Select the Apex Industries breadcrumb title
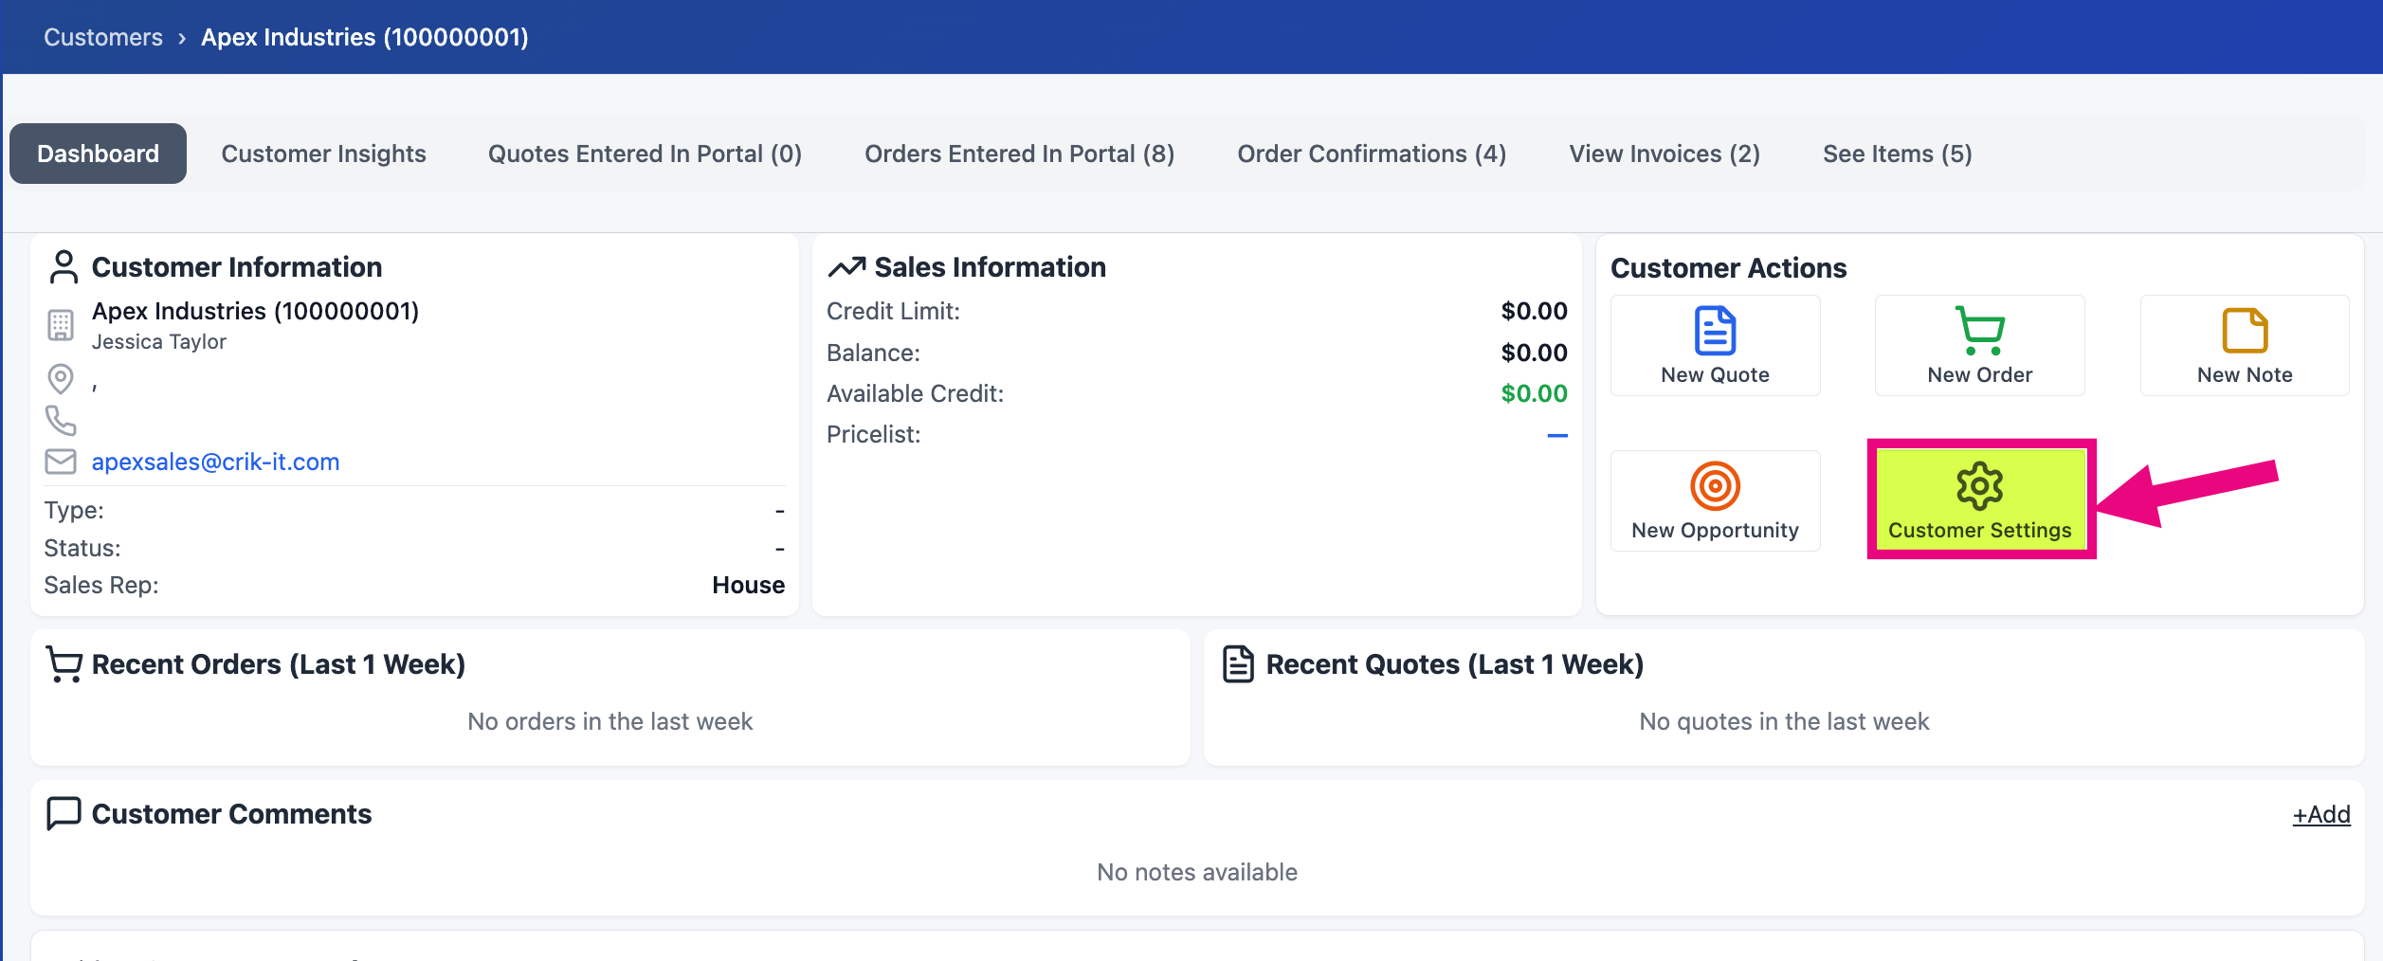This screenshot has width=2383, height=961. [365, 37]
